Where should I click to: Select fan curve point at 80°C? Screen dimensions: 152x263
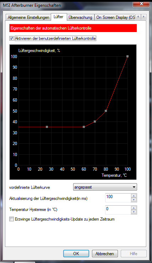[x=106, y=111]
